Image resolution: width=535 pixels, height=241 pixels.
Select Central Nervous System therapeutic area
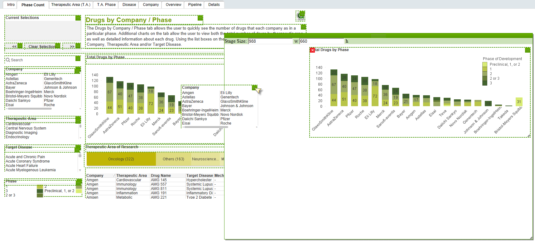click(x=26, y=128)
